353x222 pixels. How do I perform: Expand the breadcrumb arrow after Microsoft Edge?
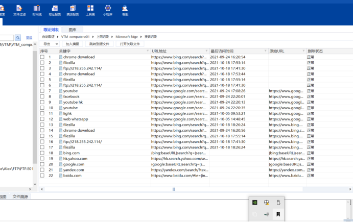pos(141,37)
